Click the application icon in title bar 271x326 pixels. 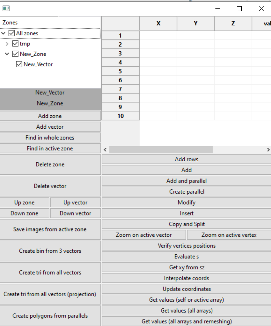tap(6, 8)
